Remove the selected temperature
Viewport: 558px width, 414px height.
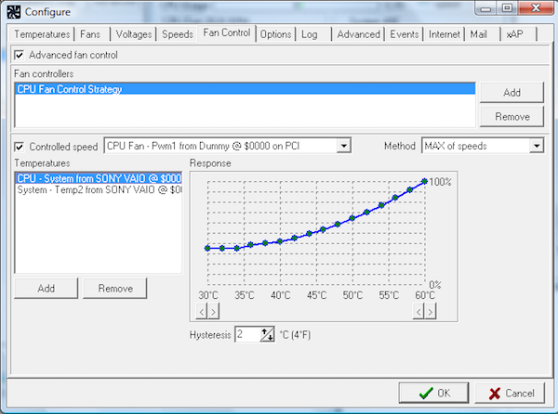click(115, 289)
